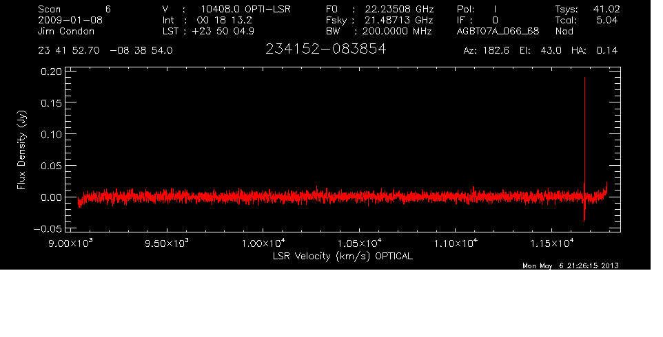
Task: Click the elevation value El: 43.0
Action: coord(541,51)
